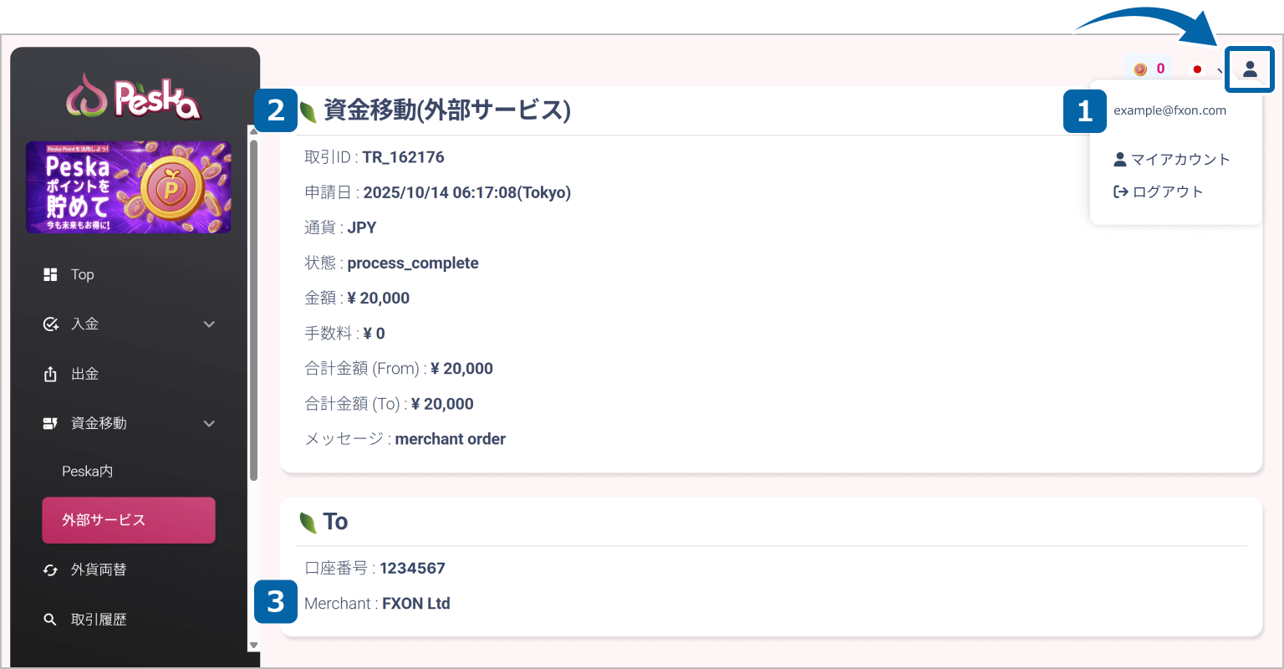Click the Top dashboard icon

(50, 274)
